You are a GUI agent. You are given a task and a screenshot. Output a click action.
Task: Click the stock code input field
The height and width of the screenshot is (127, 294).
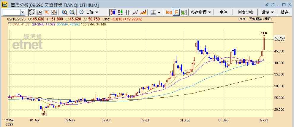pyautogui.click(x=11, y=12)
